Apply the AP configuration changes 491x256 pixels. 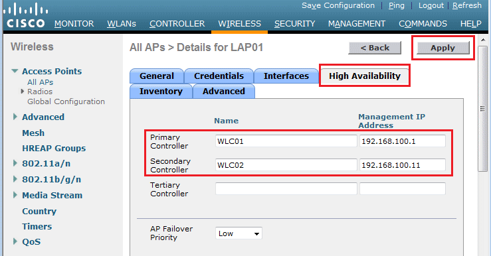click(x=442, y=48)
